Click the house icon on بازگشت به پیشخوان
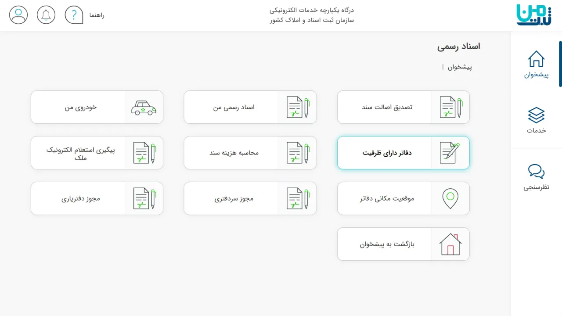The height and width of the screenshot is (316, 562). pyautogui.click(x=450, y=244)
